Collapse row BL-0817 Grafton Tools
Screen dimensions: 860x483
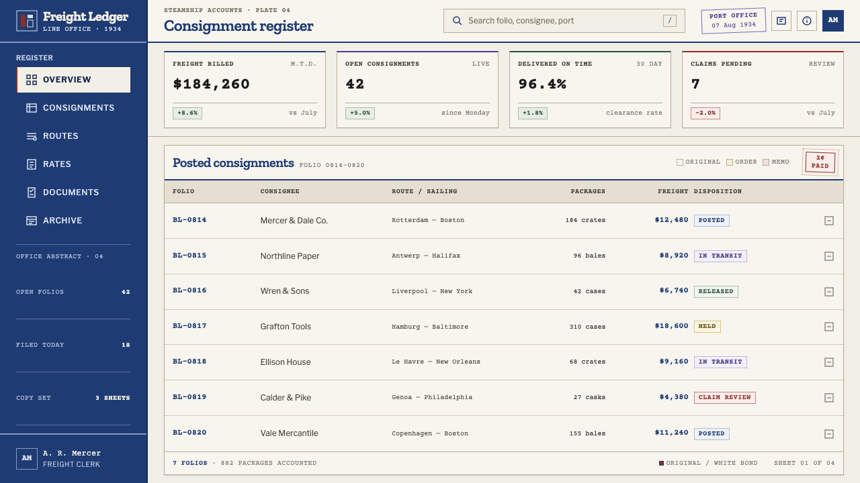(829, 327)
